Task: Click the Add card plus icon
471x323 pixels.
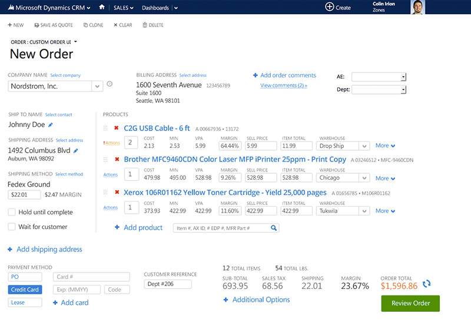Action: 55,302
